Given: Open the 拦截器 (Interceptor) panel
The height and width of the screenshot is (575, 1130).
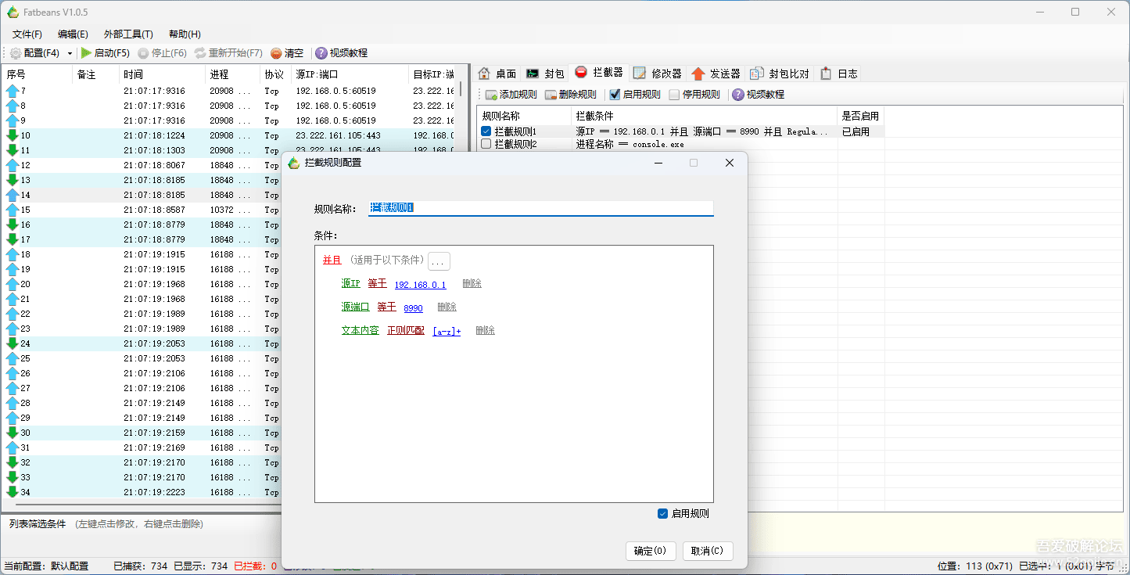Looking at the screenshot, I should [x=600, y=72].
